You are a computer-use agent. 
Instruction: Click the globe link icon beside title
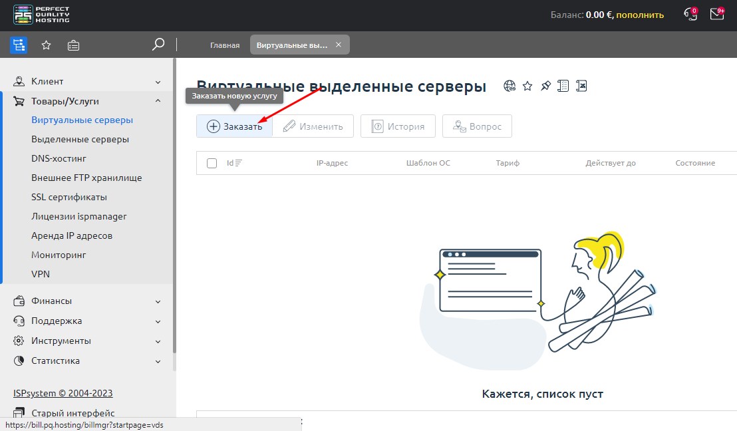510,86
